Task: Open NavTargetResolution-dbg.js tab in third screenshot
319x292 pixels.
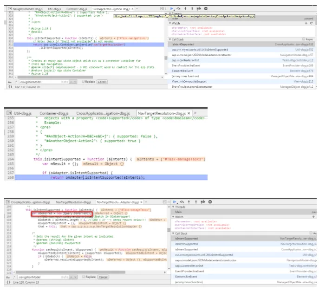Action: [73, 202]
